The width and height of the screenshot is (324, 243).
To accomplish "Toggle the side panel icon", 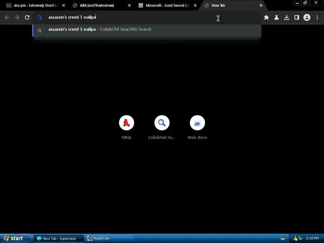I will point(297,18).
